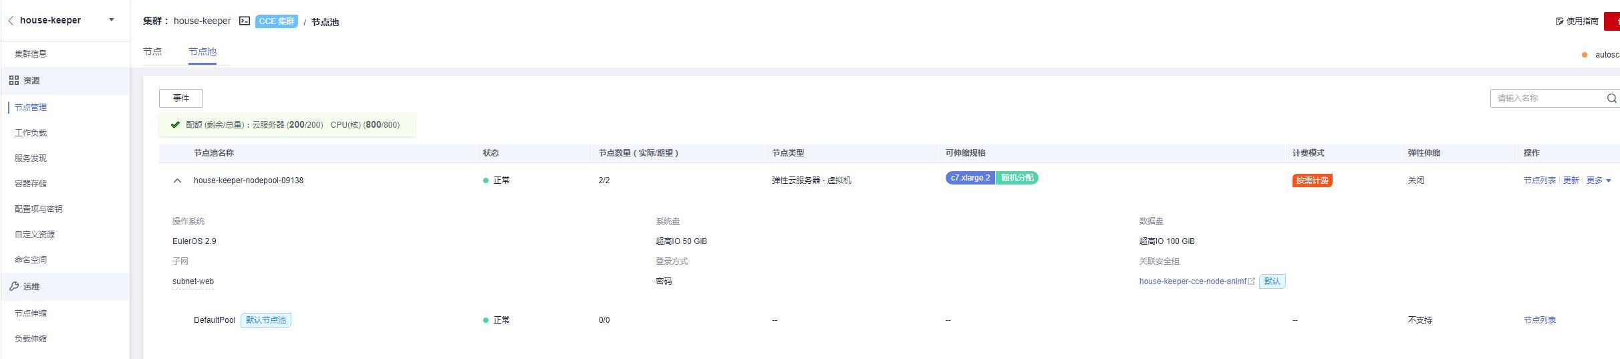1620x359 pixels.
Task: Click the 随机分配 tag
Action: click(1017, 178)
